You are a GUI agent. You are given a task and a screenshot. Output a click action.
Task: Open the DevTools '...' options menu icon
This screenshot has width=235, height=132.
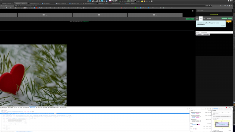coord(231,107)
